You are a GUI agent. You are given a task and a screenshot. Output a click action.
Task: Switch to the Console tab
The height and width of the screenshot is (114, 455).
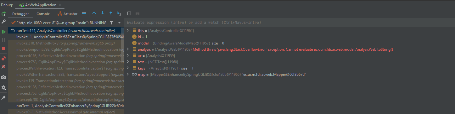pyautogui.click(x=43, y=14)
